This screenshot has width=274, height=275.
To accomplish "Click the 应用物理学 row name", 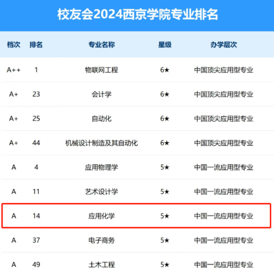I will [102, 167].
